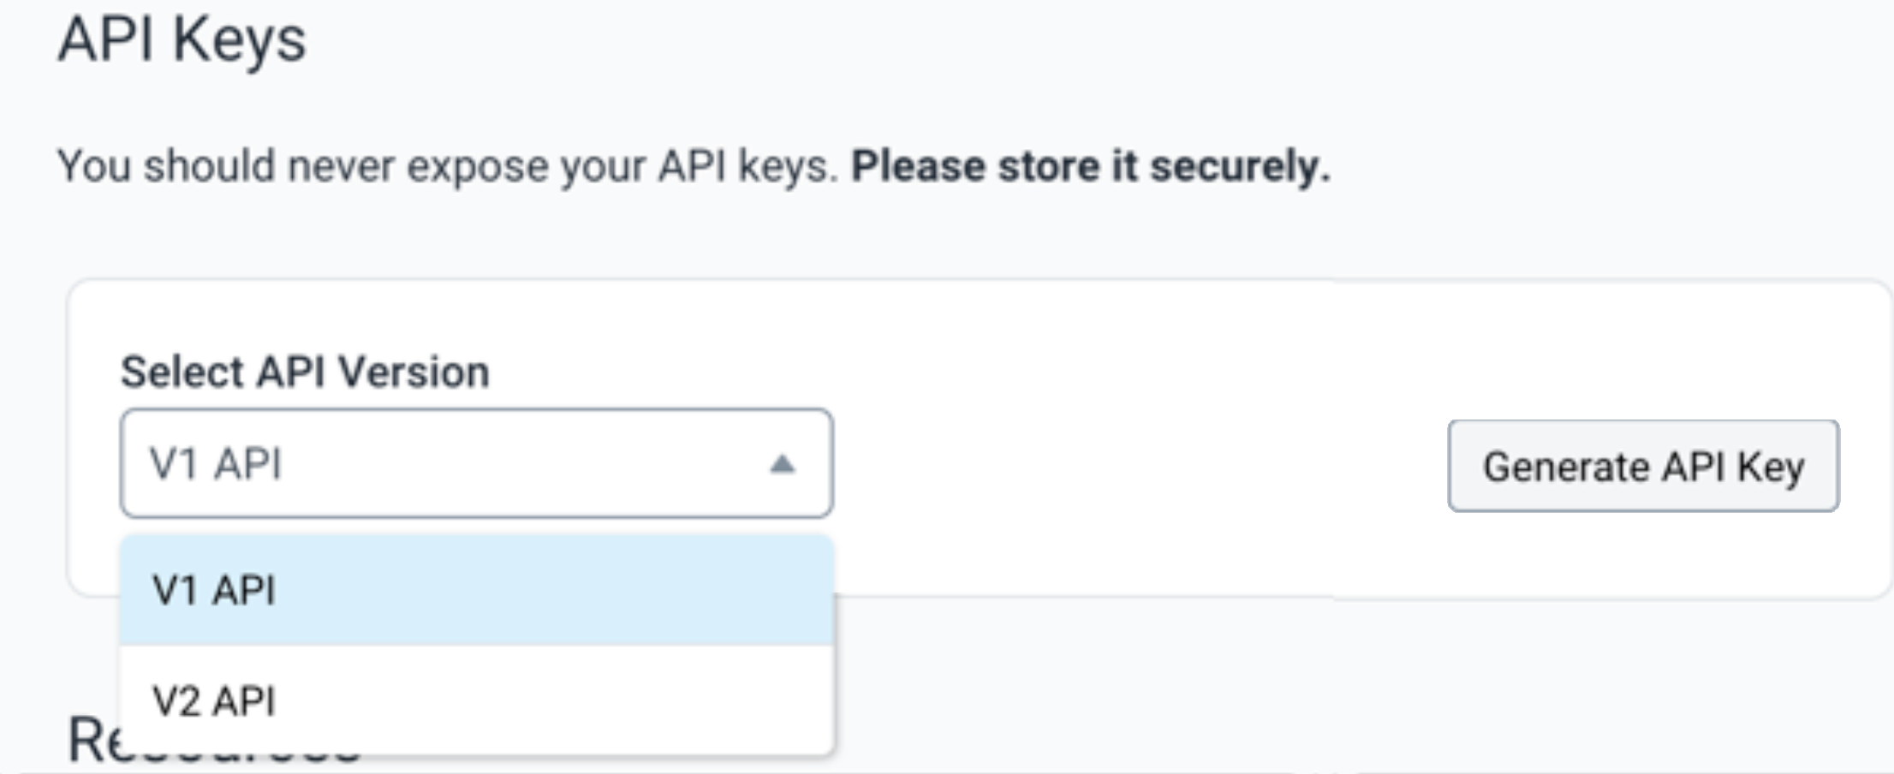Click the word 'securely' in warning text
The image size is (1894, 774).
click(x=1239, y=166)
